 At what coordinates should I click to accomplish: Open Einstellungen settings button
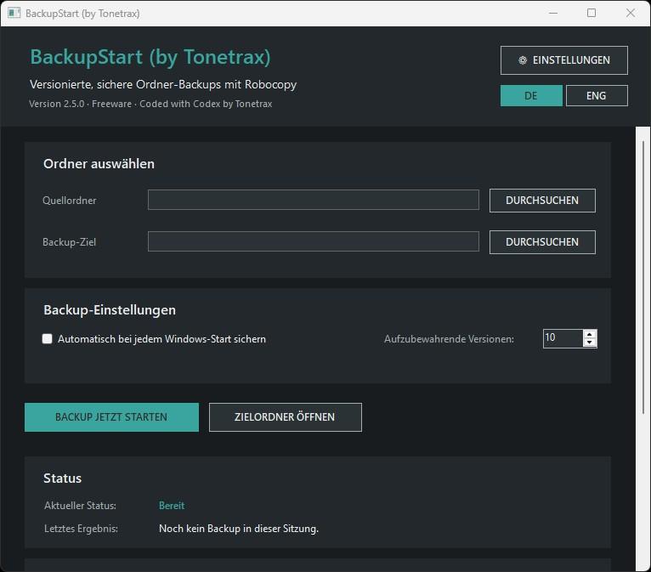pyautogui.click(x=563, y=60)
